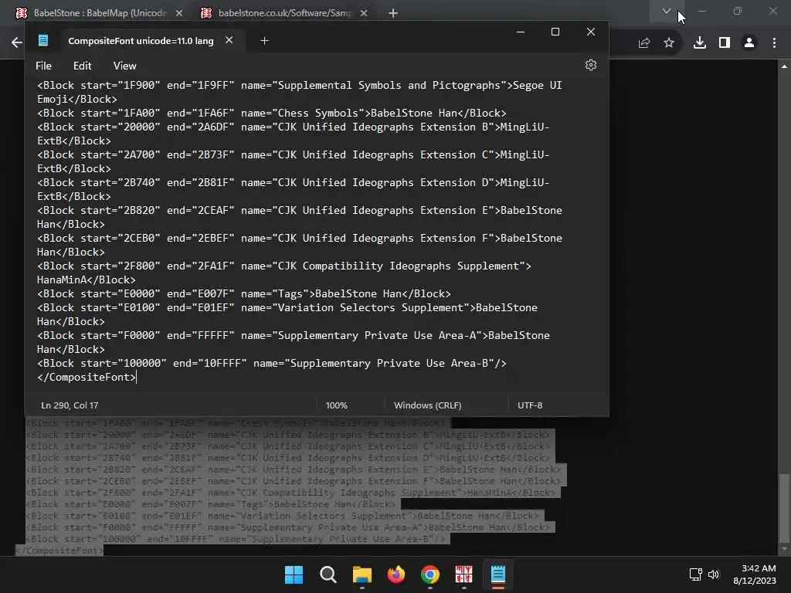This screenshot has height=593, width=791.
Task: Close the babelstone.co.uk Chrome tab
Action: pyautogui.click(x=364, y=13)
